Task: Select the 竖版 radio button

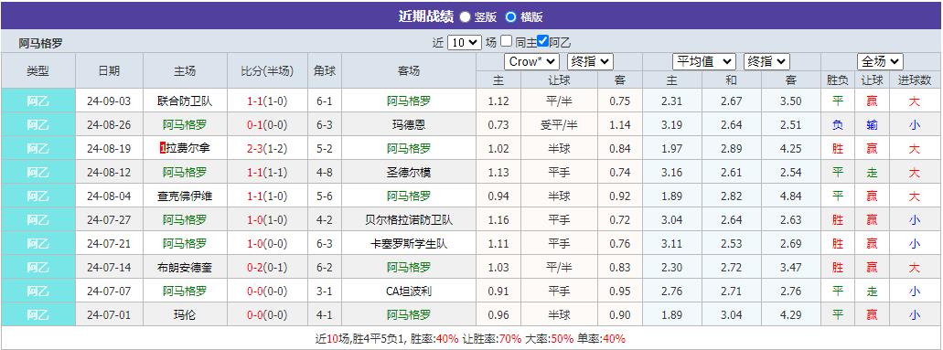Action: click(466, 16)
